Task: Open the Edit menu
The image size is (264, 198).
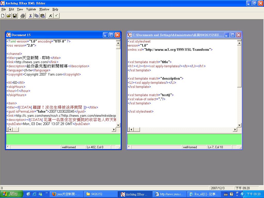Action: point(11,9)
